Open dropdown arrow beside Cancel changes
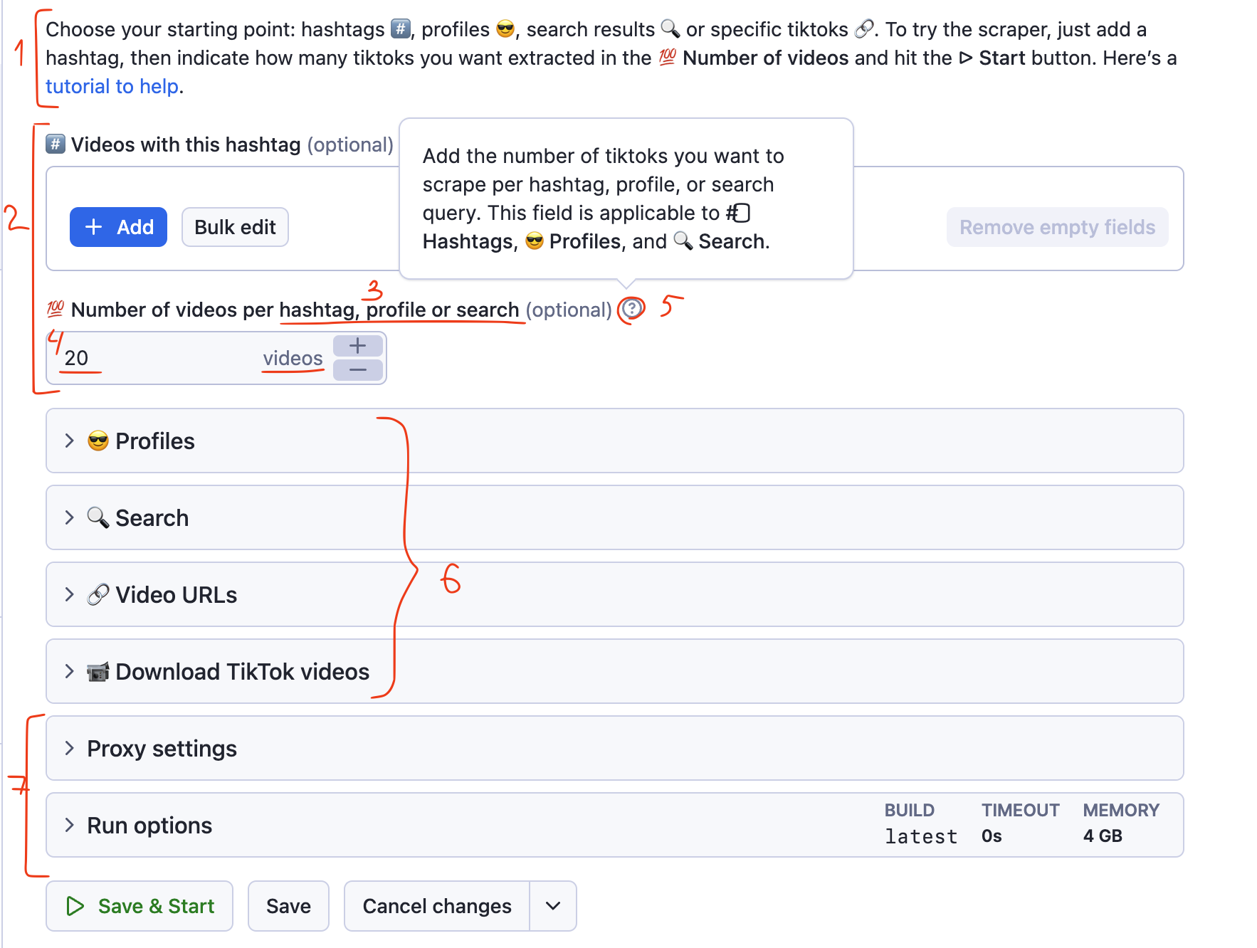1257x948 pixels. coord(553,906)
